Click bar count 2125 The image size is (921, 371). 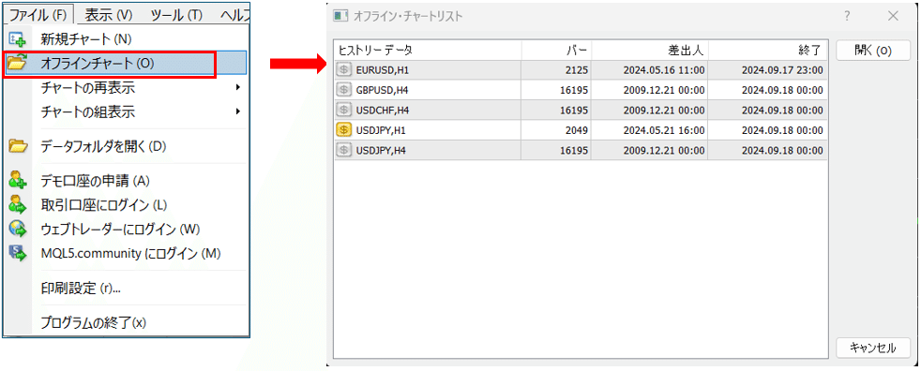click(x=578, y=70)
